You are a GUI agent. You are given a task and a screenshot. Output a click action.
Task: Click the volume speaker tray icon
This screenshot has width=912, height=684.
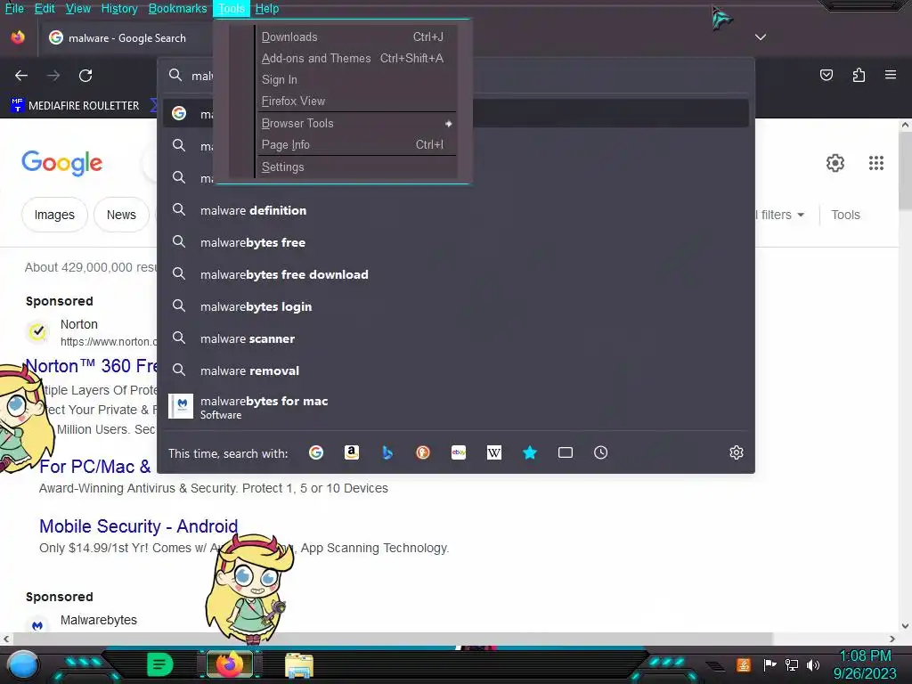tap(812, 664)
